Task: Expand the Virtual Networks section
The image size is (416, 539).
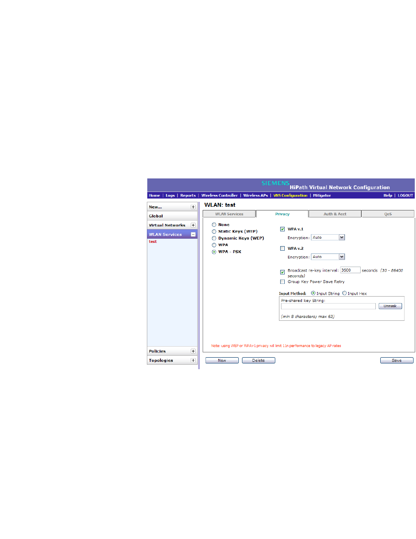Action: [193, 225]
